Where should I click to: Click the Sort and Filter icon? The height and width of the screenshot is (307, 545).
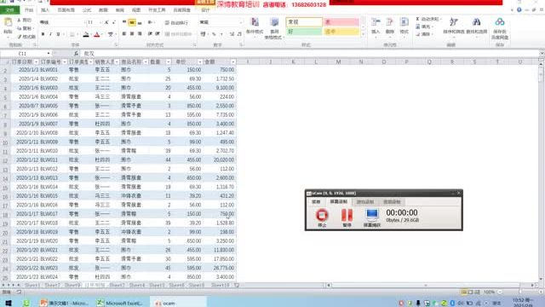coord(454,26)
